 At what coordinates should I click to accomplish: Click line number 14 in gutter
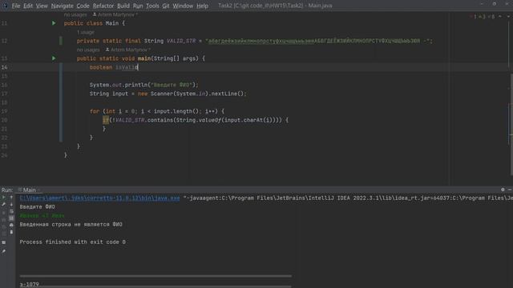coord(4,67)
